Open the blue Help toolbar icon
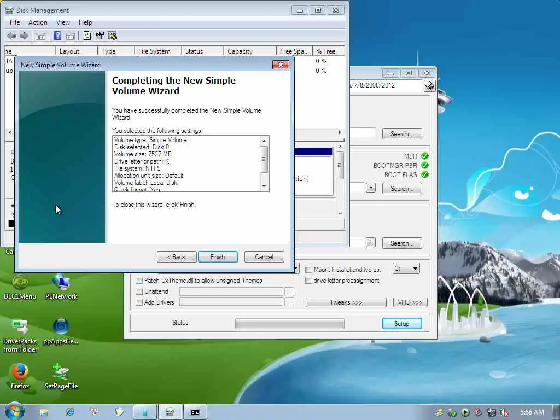 point(57,36)
